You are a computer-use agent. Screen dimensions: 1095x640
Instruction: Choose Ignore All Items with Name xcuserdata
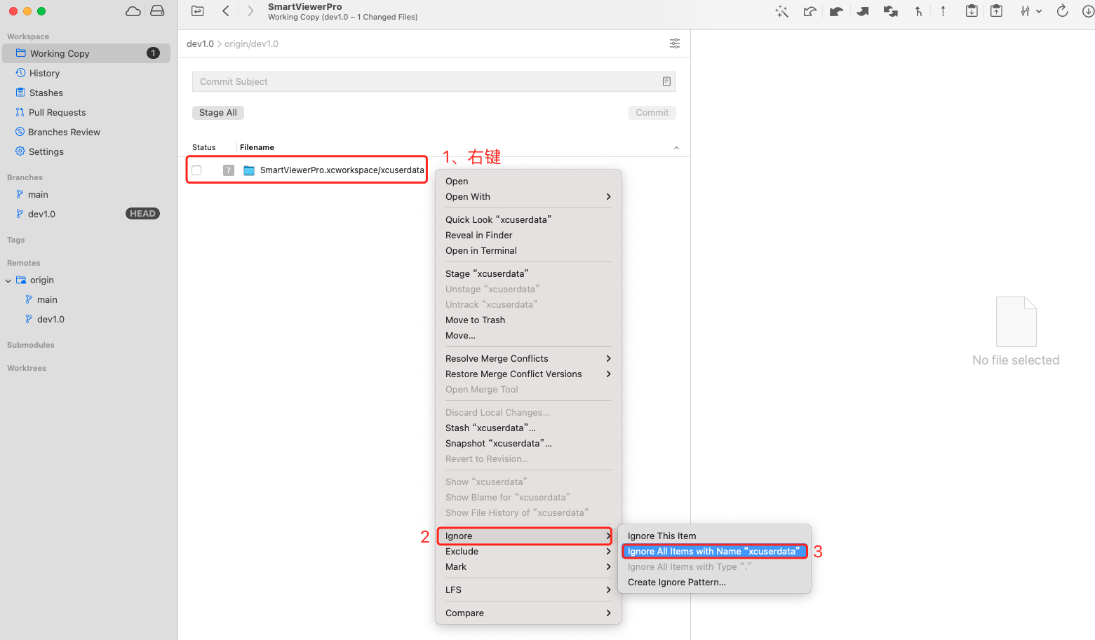click(x=714, y=552)
